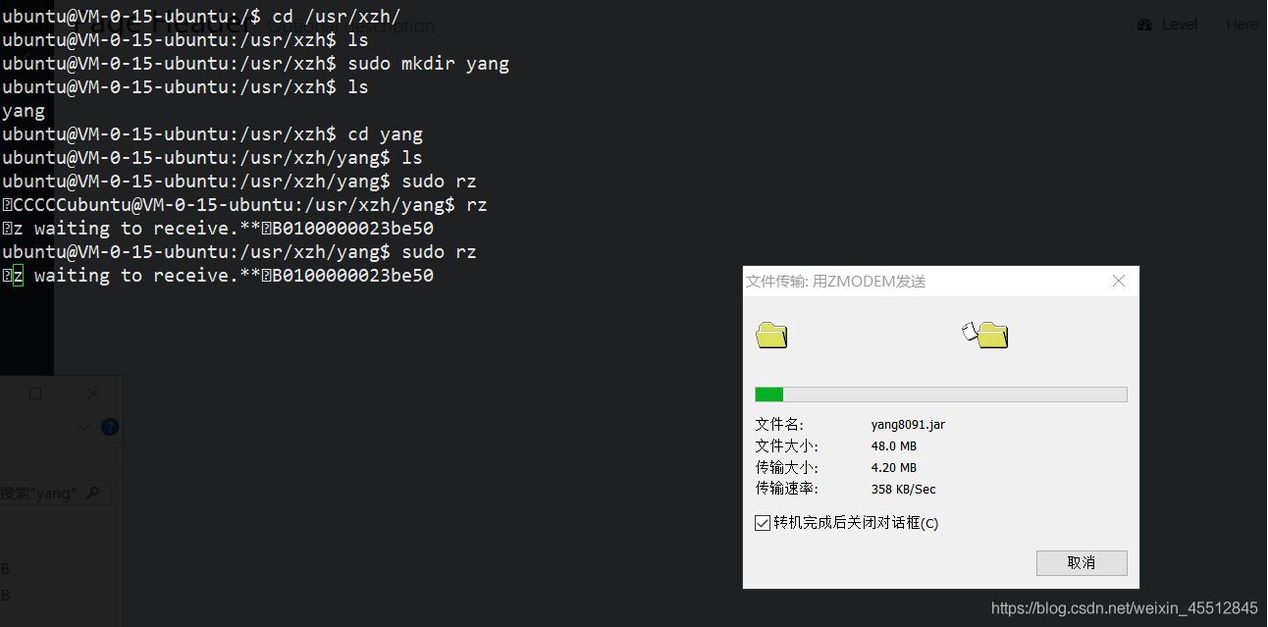
Task: Click the terminal cursor on last line
Action: click(x=18, y=277)
